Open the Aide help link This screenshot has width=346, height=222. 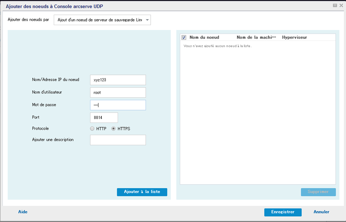pyautogui.click(x=23, y=212)
